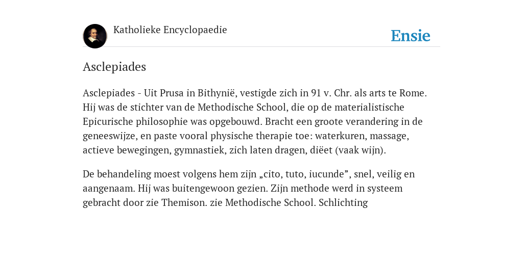Click the word 'gymnastiek' in the article
The image size is (523, 261).
tap(199, 150)
